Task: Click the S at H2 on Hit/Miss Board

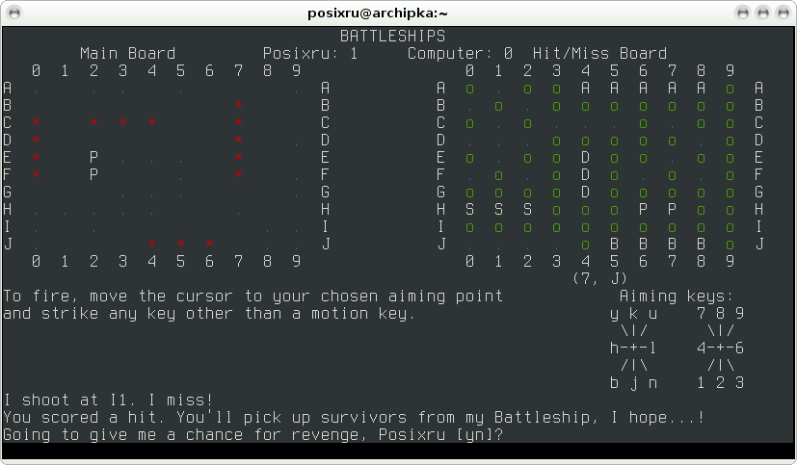Action: pos(527,209)
